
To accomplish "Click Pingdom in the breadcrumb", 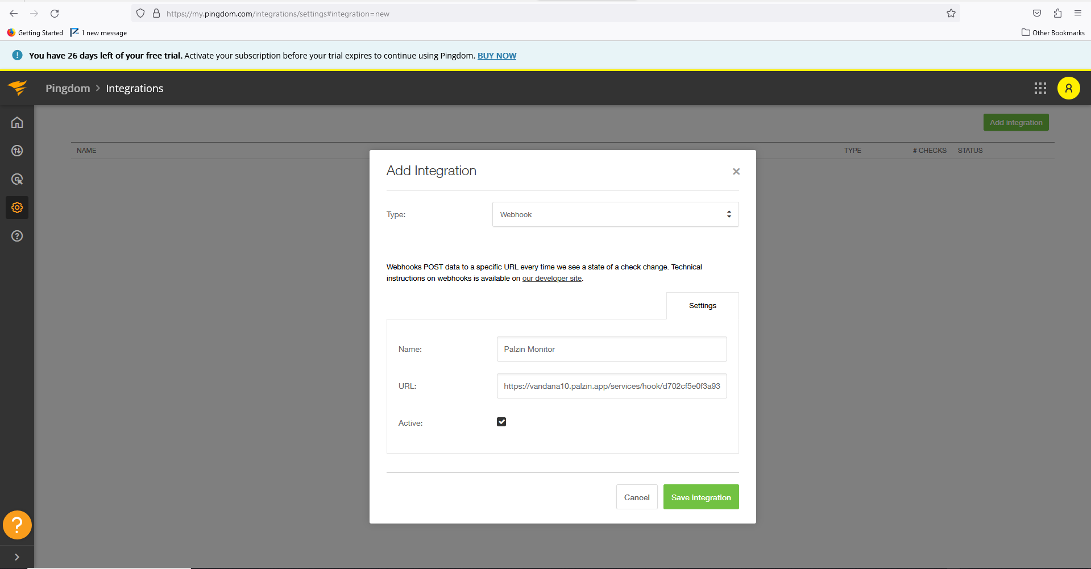I will [68, 88].
